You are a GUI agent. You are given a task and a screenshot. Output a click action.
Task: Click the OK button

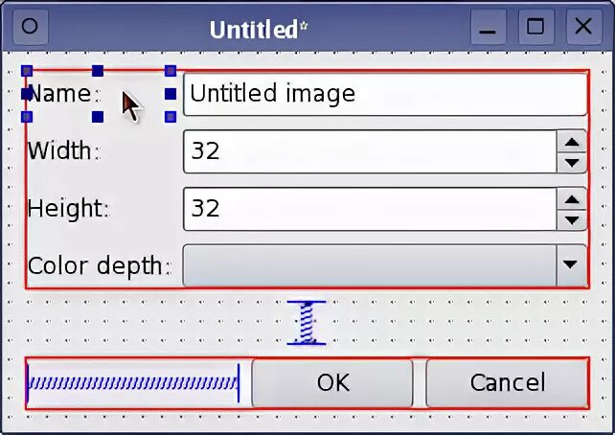pos(332,383)
